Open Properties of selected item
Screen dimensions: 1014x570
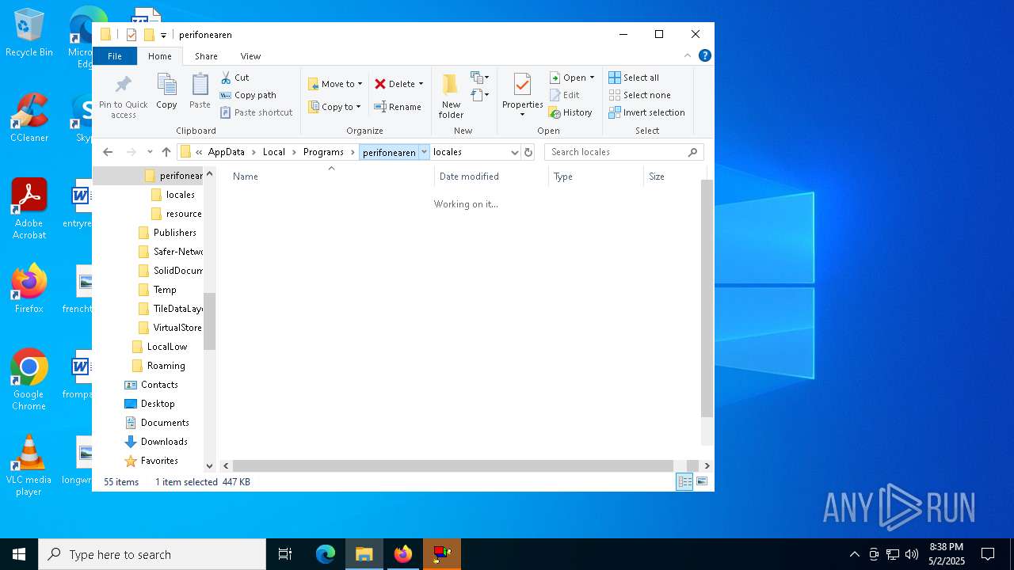522,96
